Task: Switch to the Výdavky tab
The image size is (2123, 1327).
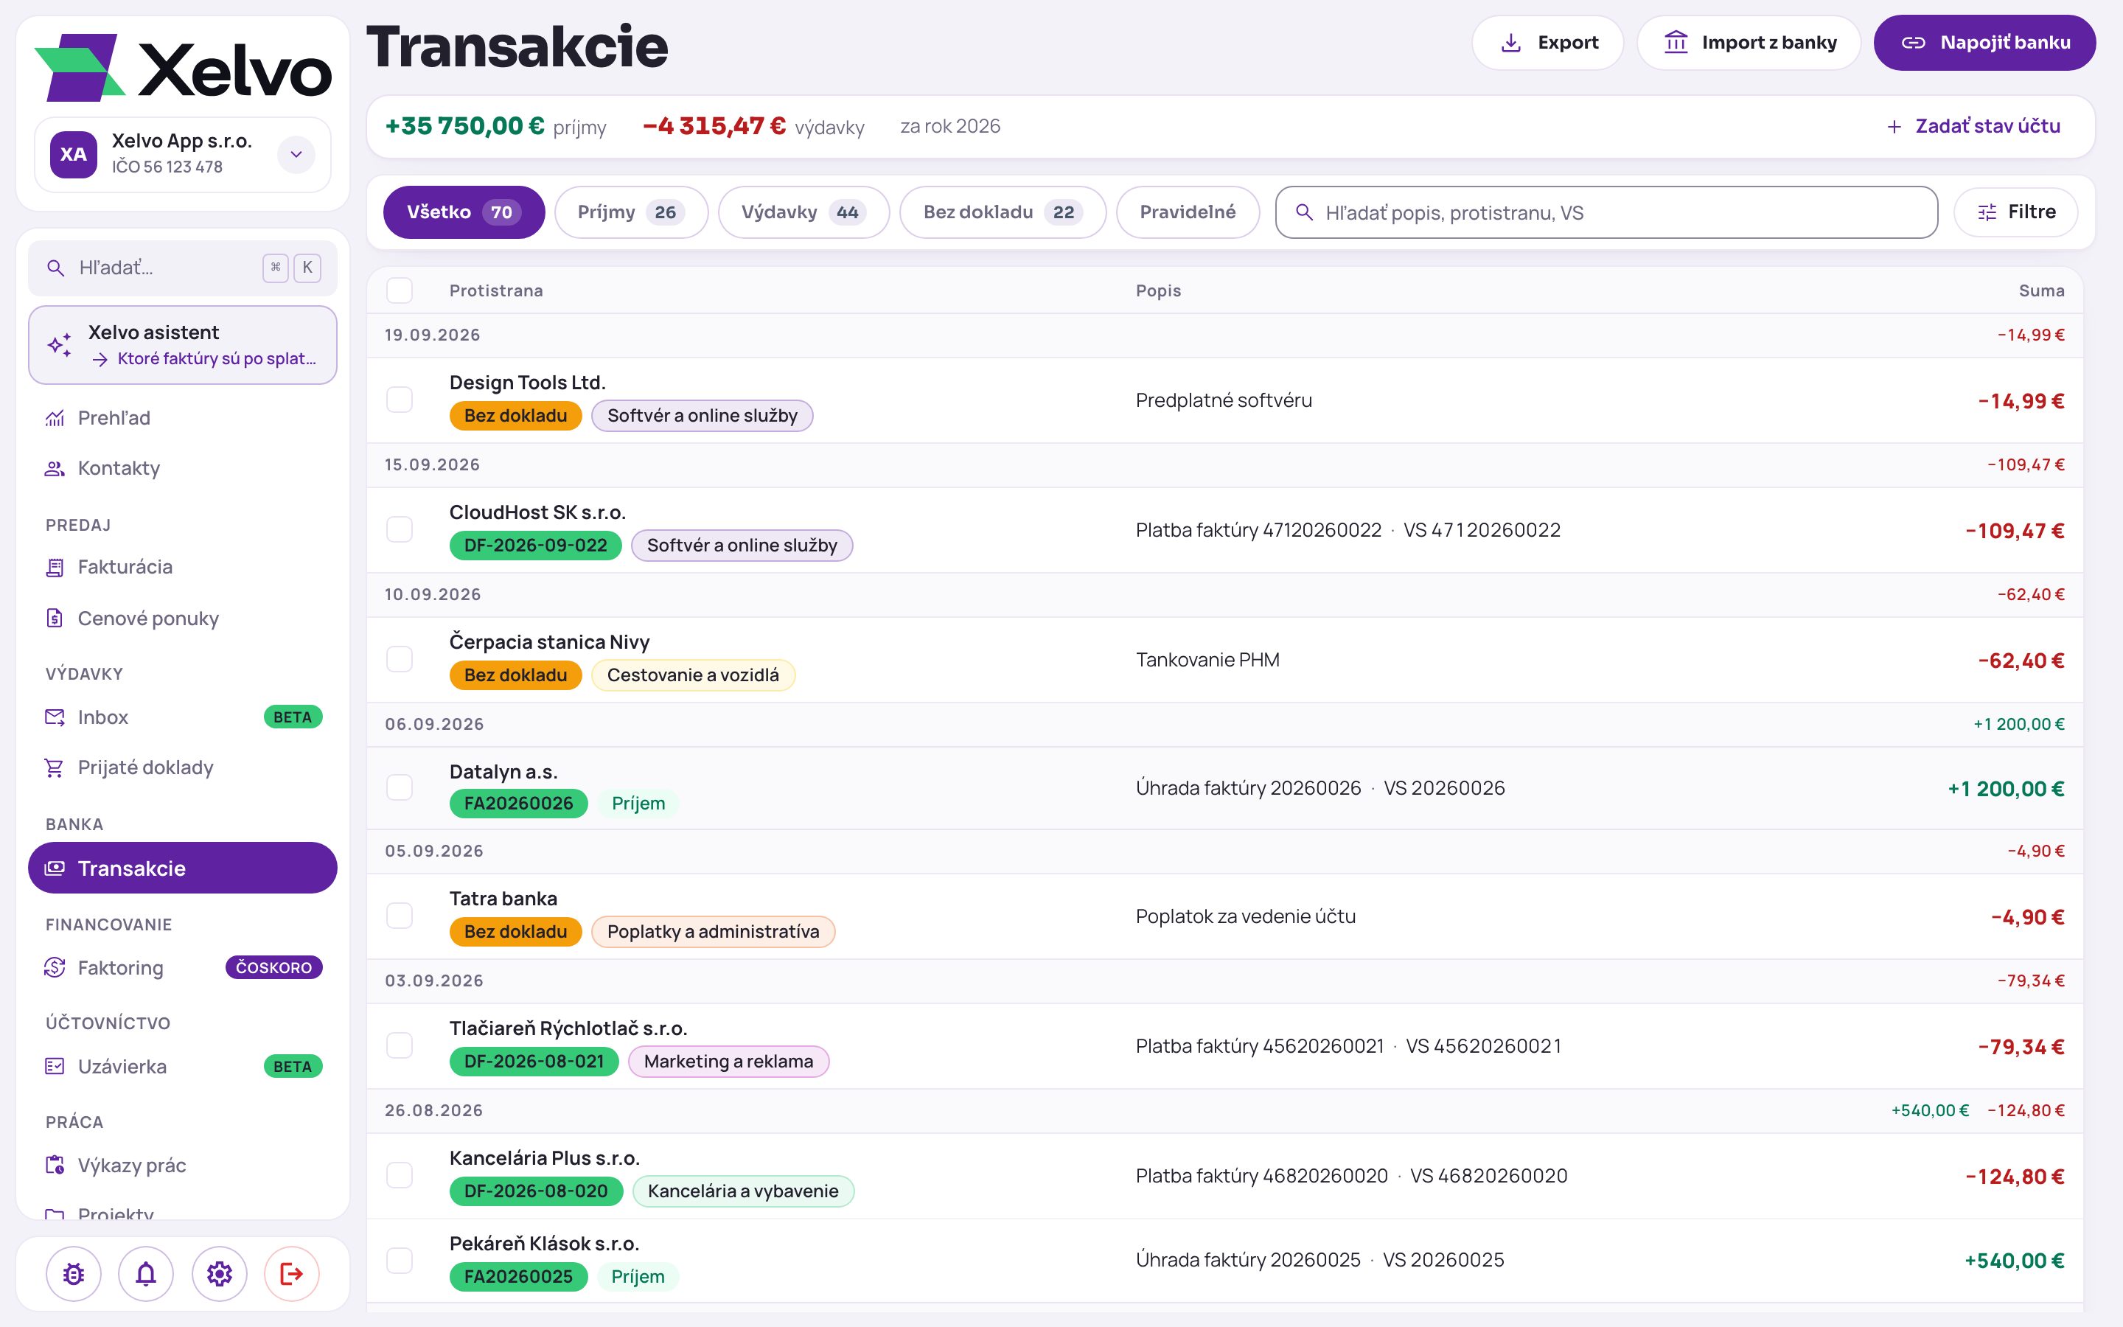Action: click(803, 212)
